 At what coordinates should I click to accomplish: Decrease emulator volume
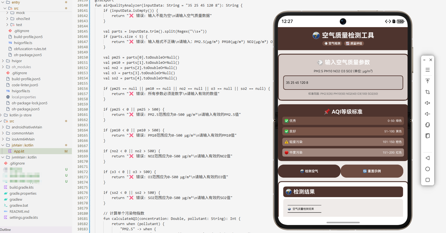[427, 114]
